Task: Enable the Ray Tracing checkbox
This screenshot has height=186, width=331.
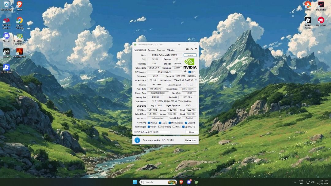Action: point(160,127)
